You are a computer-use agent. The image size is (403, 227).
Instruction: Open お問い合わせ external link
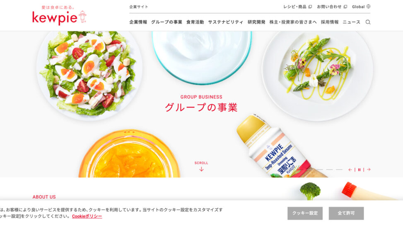(x=332, y=7)
